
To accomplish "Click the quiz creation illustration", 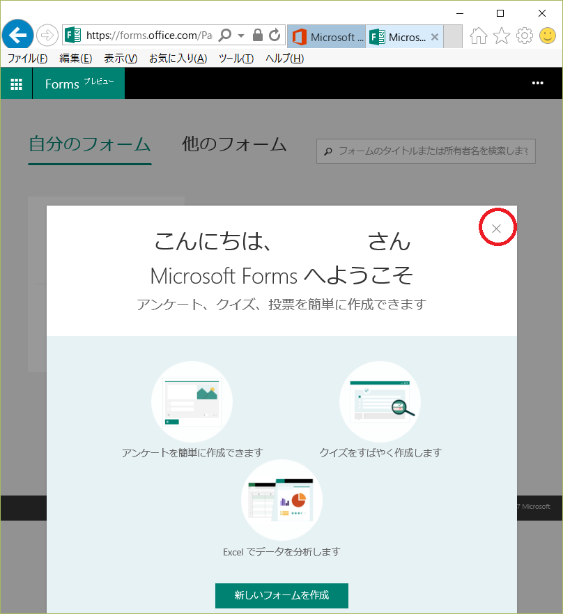I will pos(380,401).
